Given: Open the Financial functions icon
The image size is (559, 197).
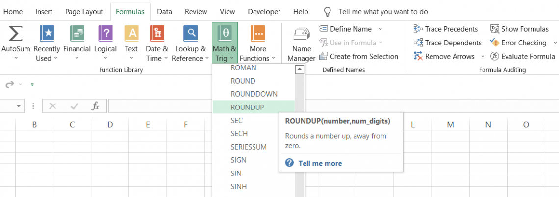Looking at the screenshot, I should click(x=77, y=34).
